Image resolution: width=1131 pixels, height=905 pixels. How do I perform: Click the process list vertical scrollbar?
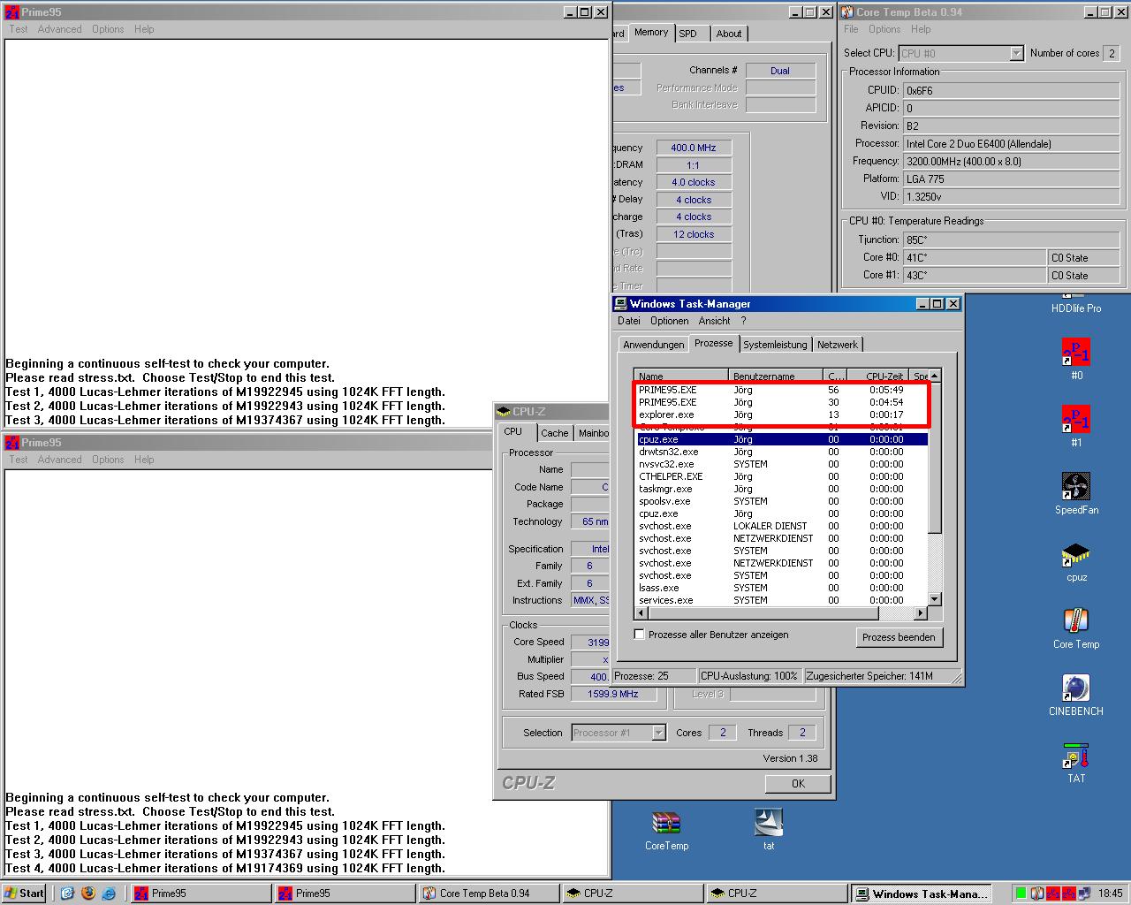click(935, 489)
